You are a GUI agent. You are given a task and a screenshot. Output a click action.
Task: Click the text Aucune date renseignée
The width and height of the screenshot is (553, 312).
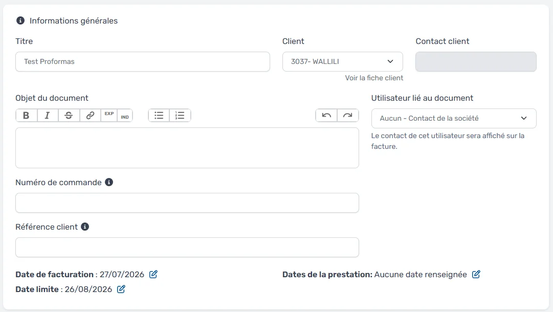pos(421,274)
